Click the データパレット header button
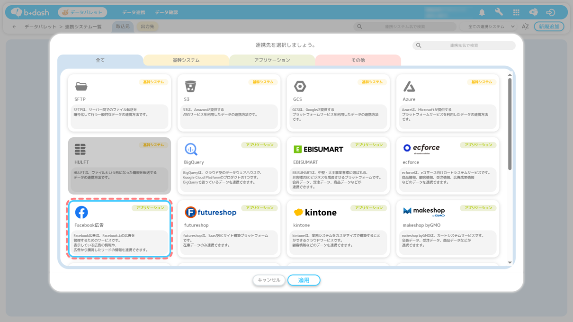This screenshot has height=322, width=573. pyautogui.click(x=82, y=12)
